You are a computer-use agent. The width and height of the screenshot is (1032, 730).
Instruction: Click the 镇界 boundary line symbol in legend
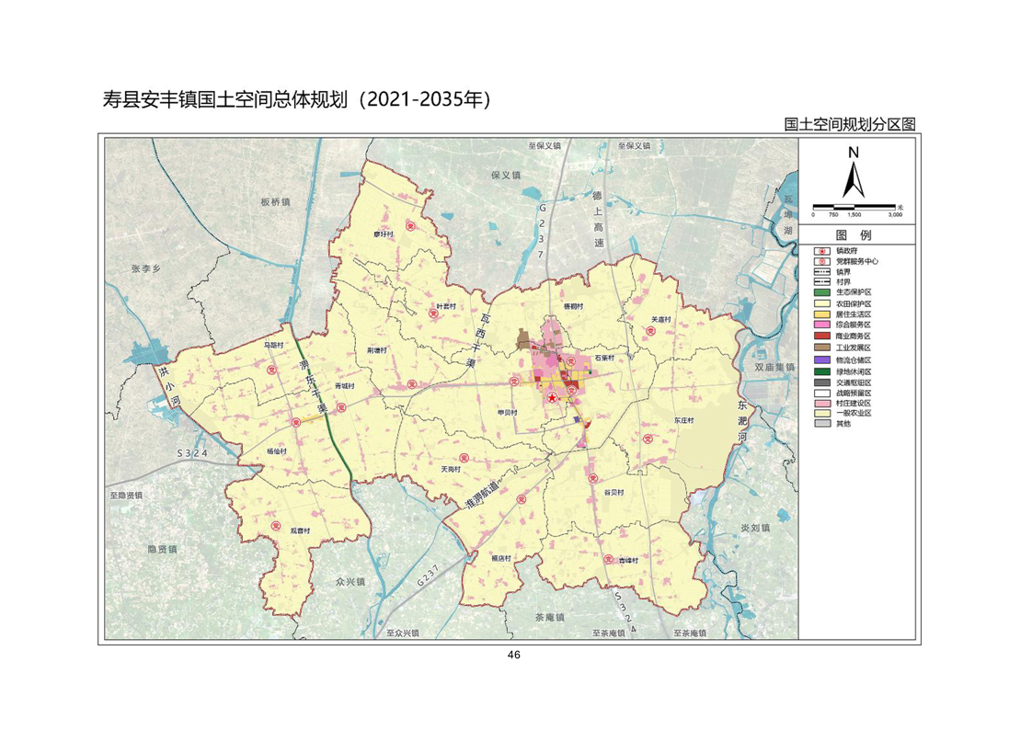click(x=821, y=271)
